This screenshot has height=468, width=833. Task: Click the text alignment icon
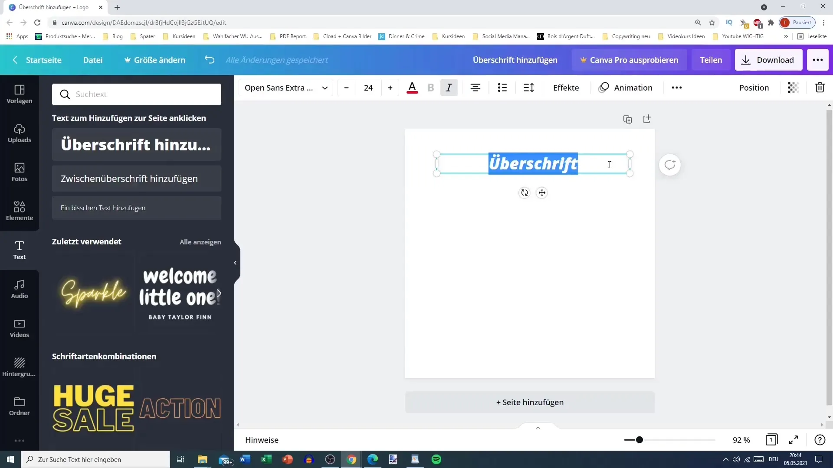click(476, 88)
